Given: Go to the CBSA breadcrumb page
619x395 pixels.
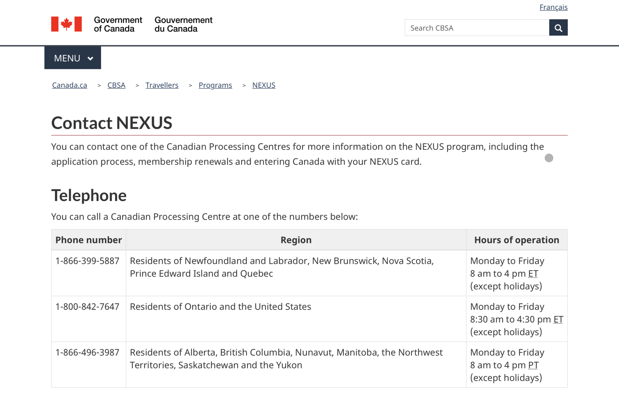Looking at the screenshot, I should click(116, 85).
